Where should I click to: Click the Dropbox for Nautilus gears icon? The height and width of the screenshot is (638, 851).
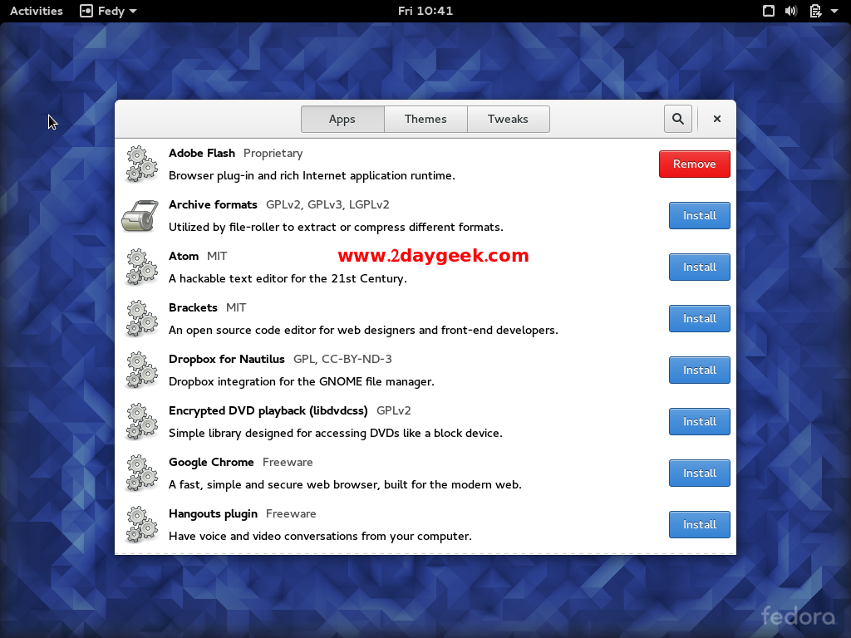click(x=141, y=370)
